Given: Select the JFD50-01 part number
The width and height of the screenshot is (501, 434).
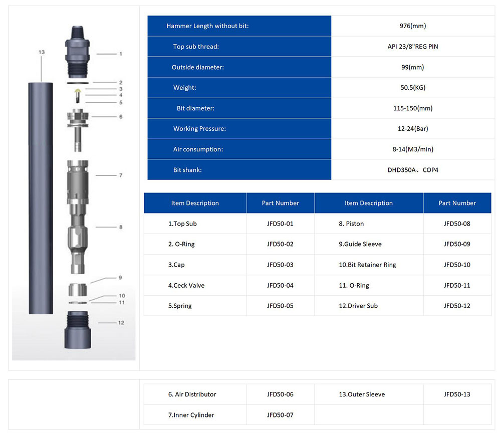Looking at the screenshot, I should [280, 224].
